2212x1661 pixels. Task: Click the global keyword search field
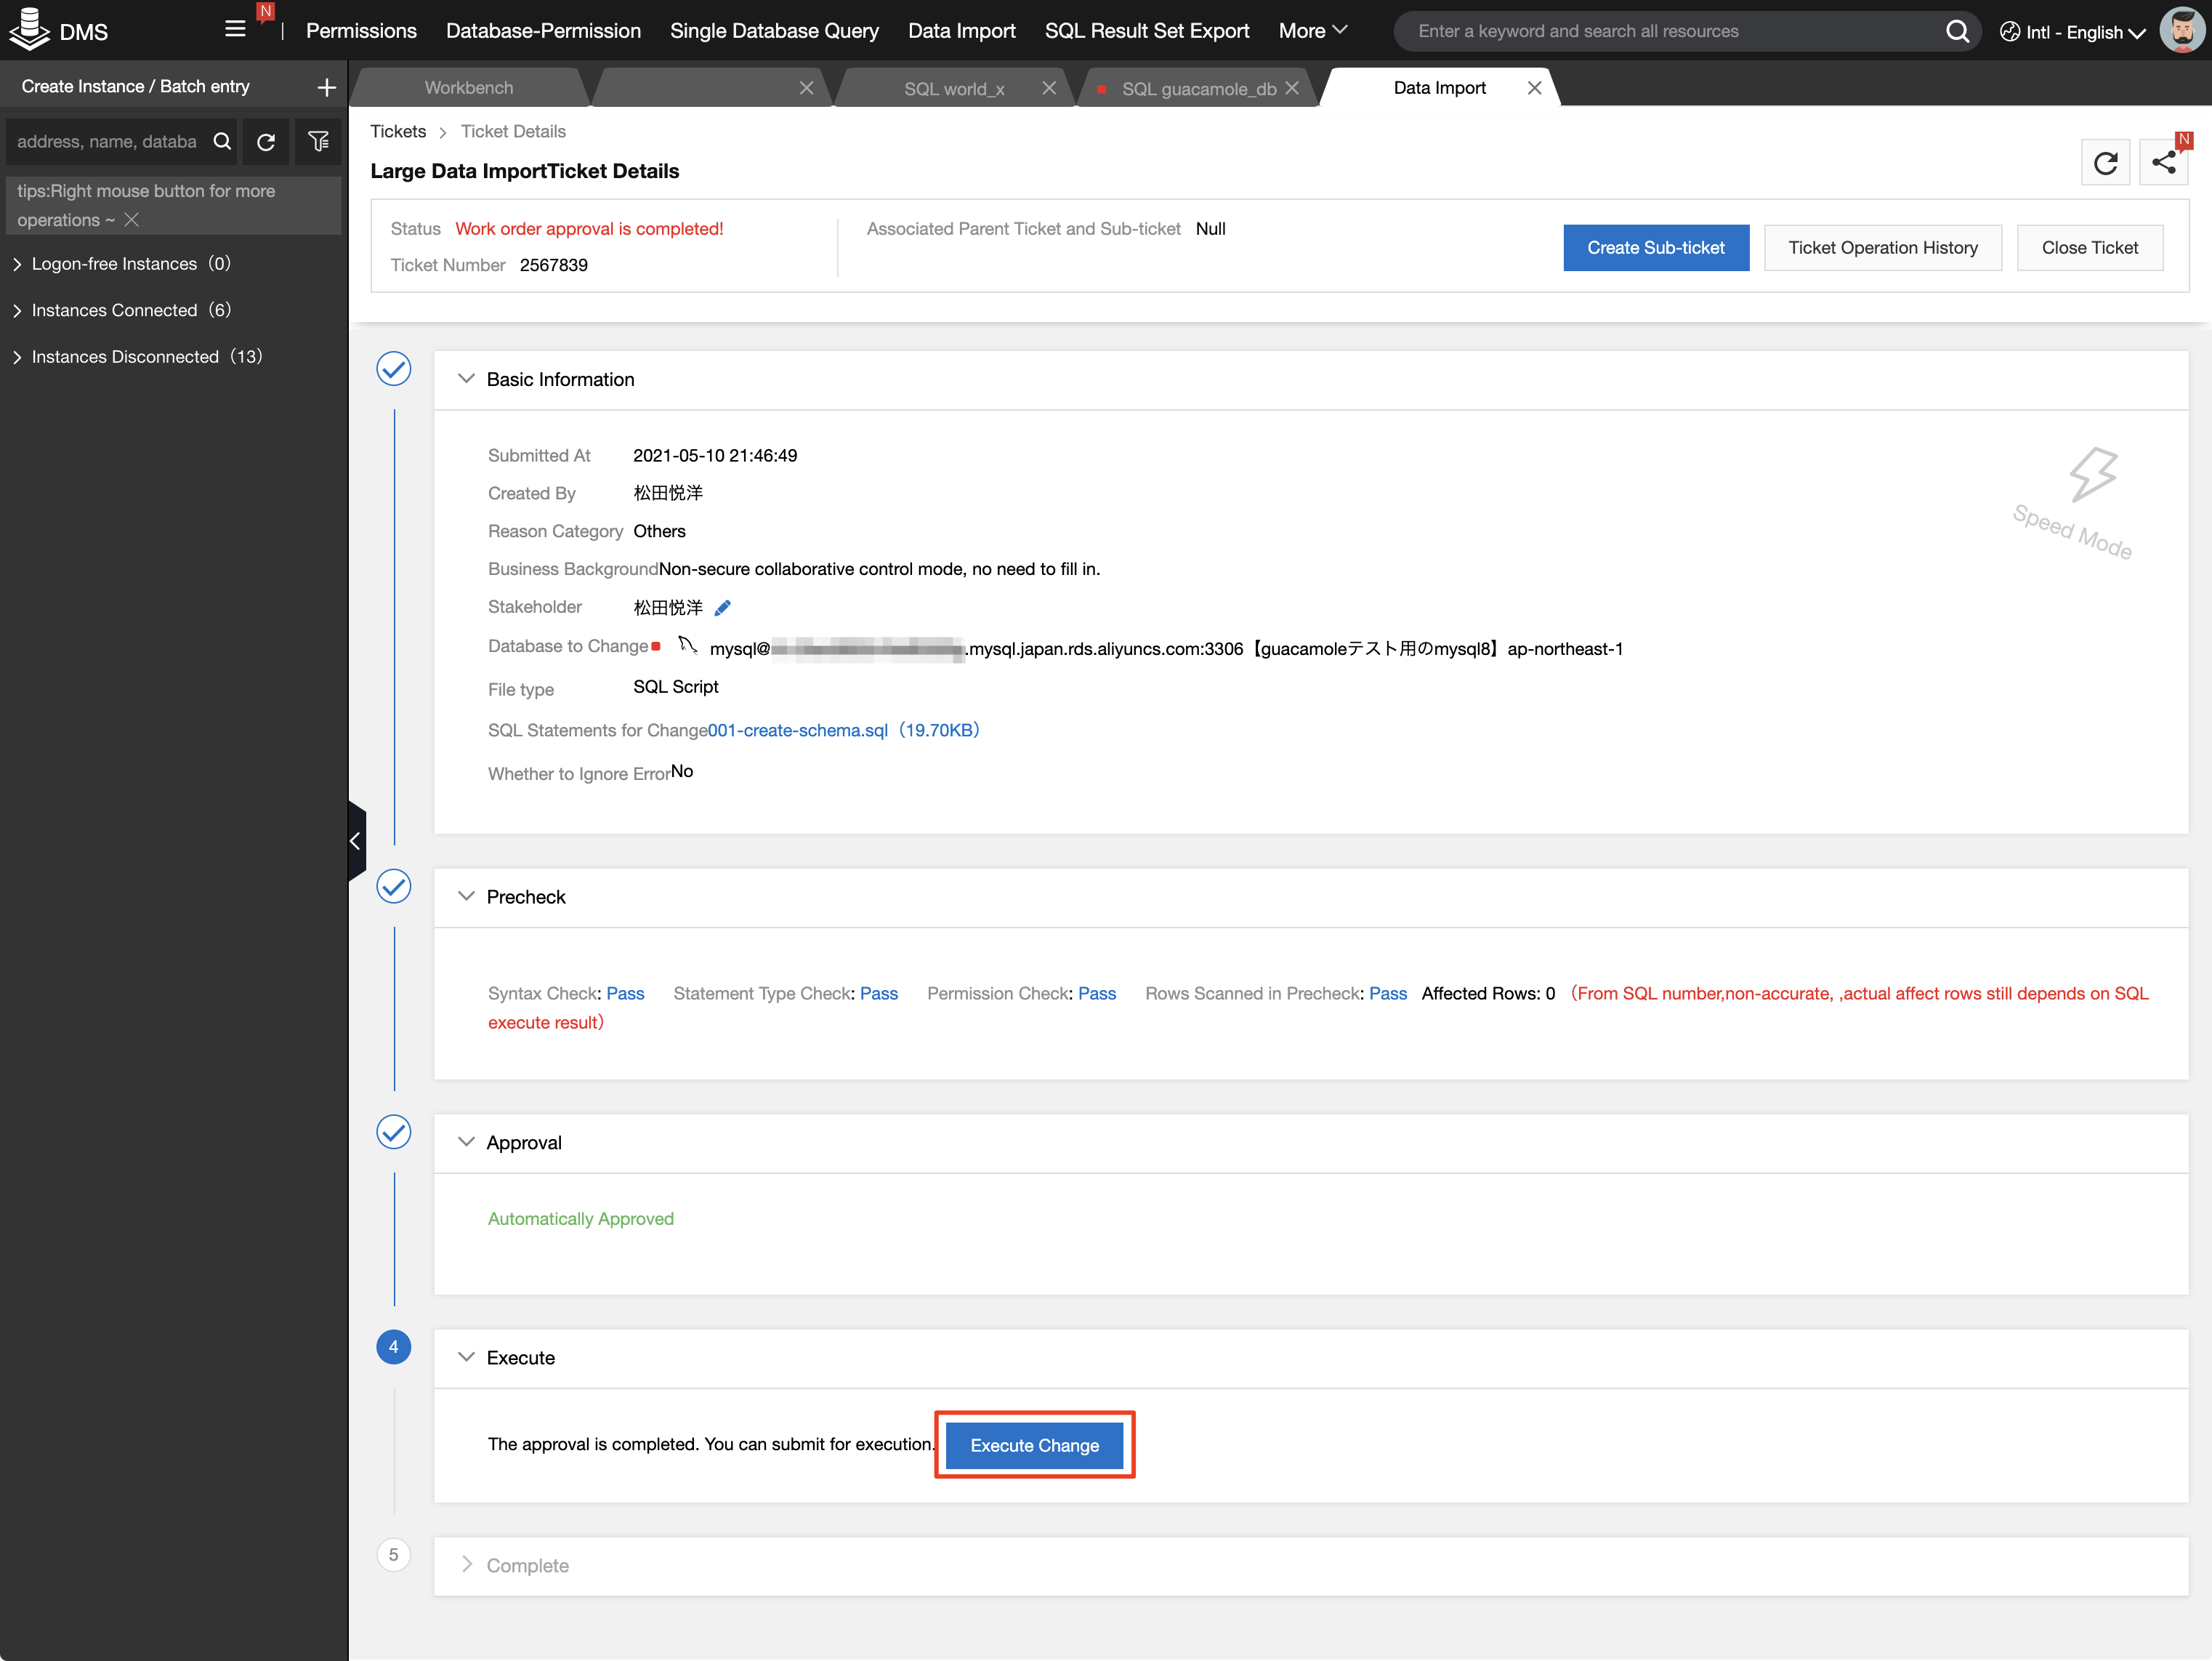pos(1676,31)
